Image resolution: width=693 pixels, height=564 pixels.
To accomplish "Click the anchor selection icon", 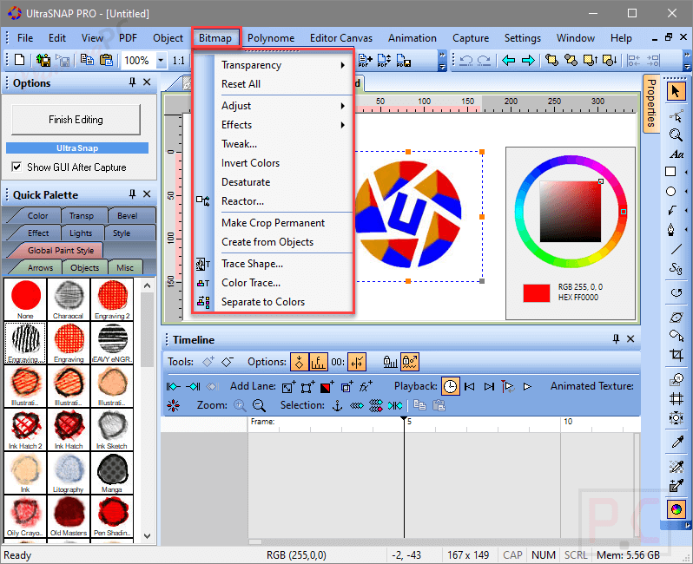I will click(x=337, y=405).
